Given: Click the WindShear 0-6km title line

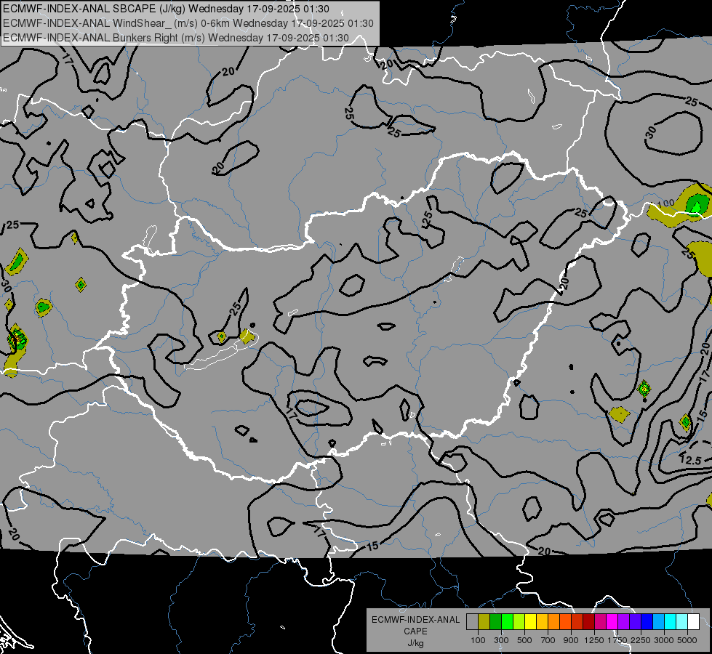Looking at the screenshot, I should (188, 23).
